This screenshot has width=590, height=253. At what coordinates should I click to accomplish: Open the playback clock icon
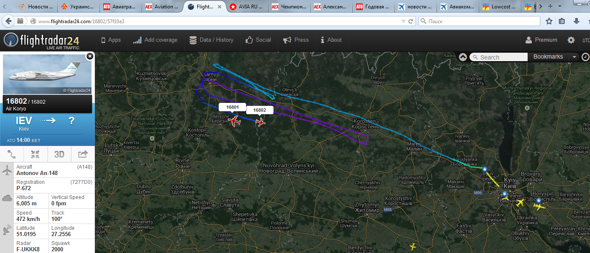tap(585, 57)
